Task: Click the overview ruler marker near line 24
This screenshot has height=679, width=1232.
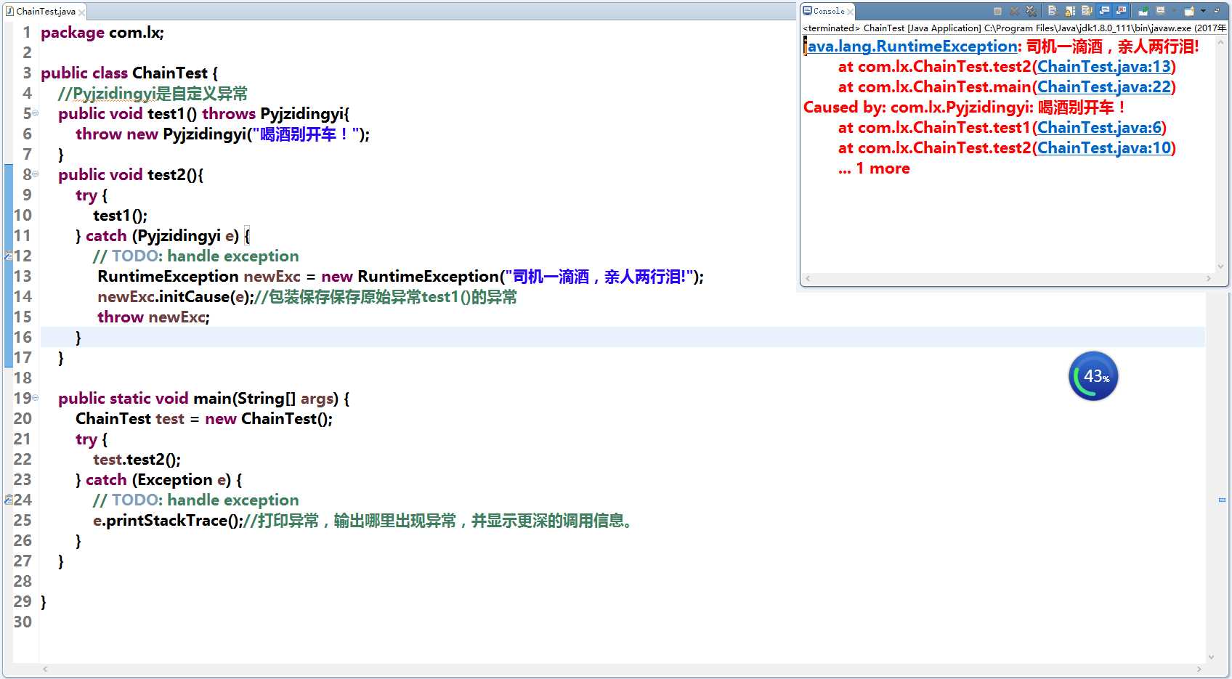Action: point(1222,500)
